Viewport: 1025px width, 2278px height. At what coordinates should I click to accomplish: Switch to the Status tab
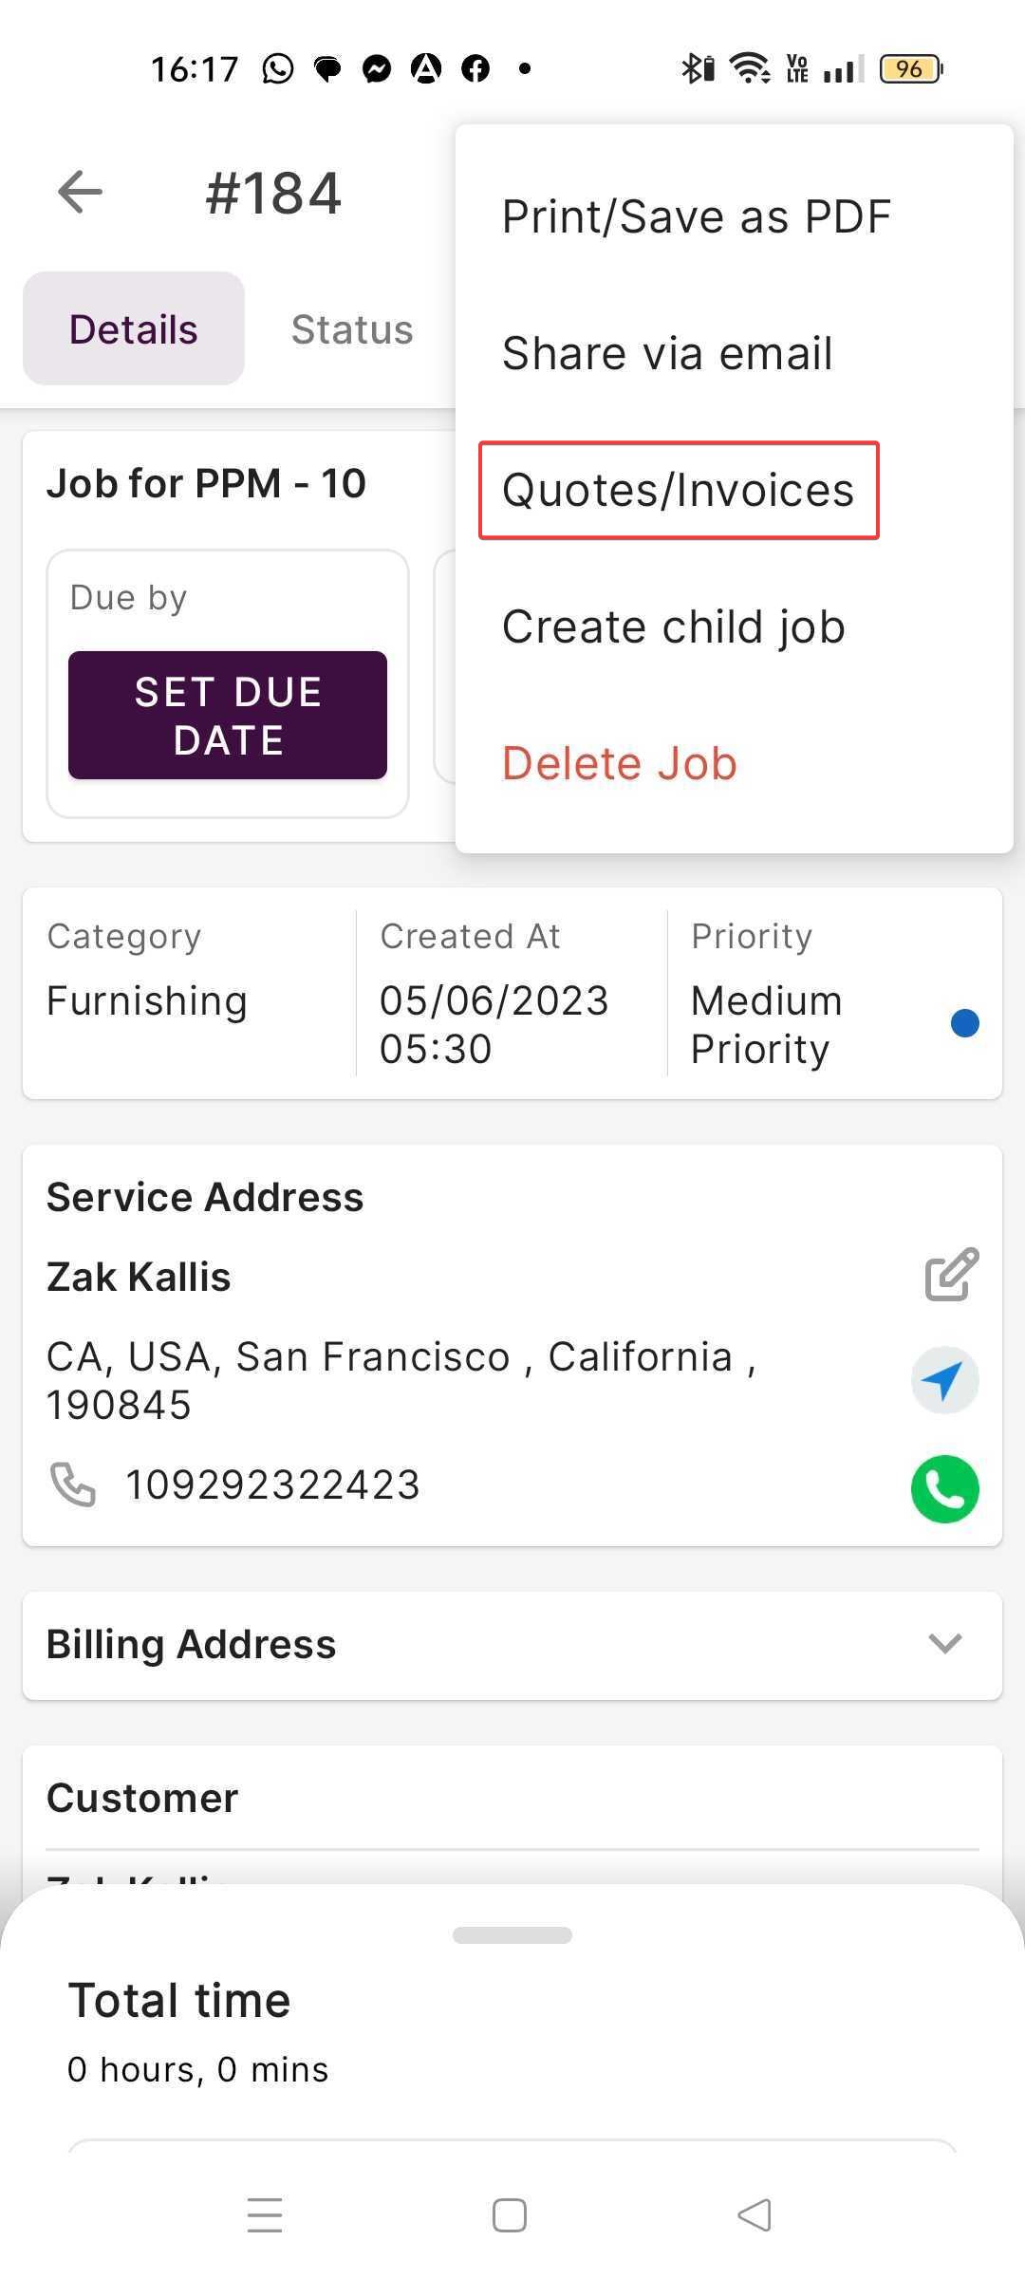351,329
